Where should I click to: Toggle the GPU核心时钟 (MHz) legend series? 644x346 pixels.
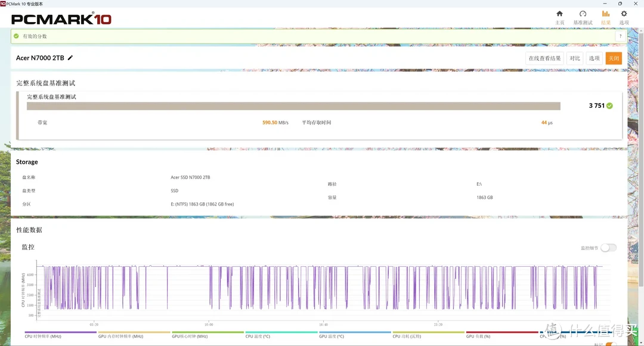(x=208, y=335)
